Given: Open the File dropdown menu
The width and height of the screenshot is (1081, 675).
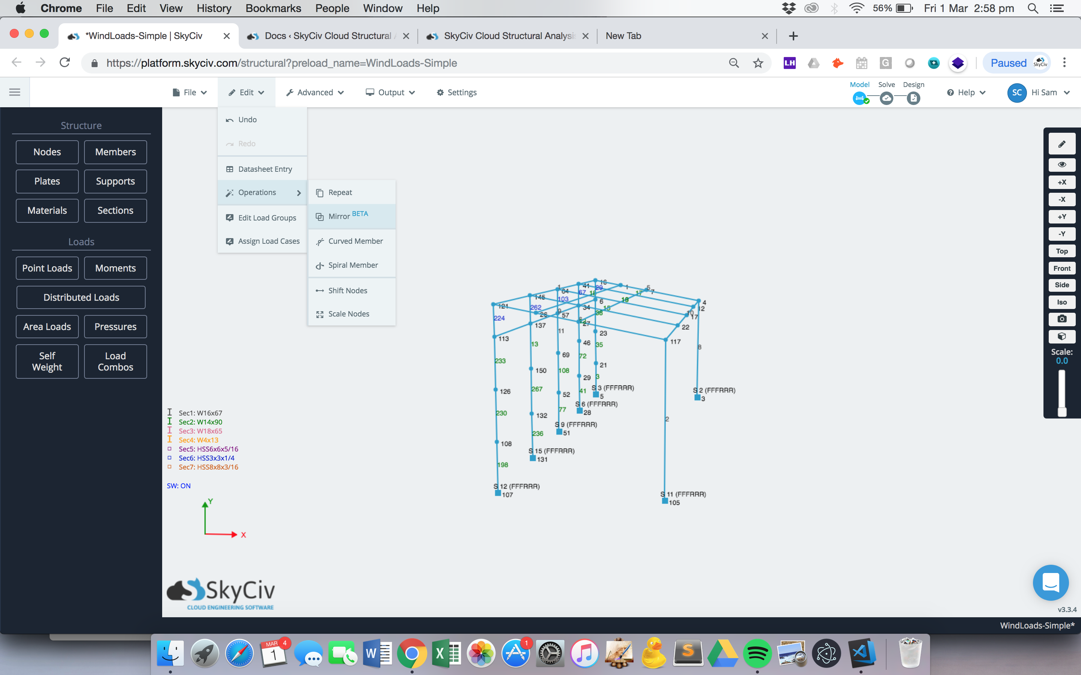Looking at the screenshot, I should (190, 92).
